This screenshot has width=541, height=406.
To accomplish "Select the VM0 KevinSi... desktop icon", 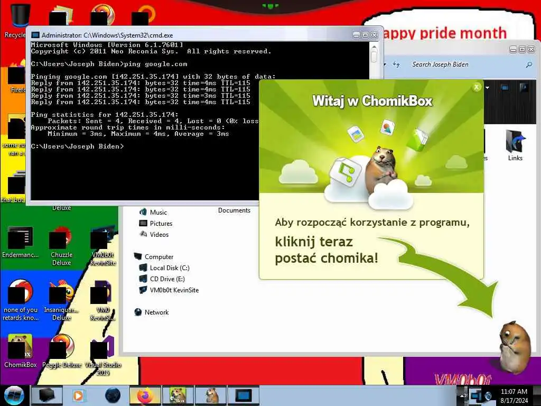I will [103, 300].
